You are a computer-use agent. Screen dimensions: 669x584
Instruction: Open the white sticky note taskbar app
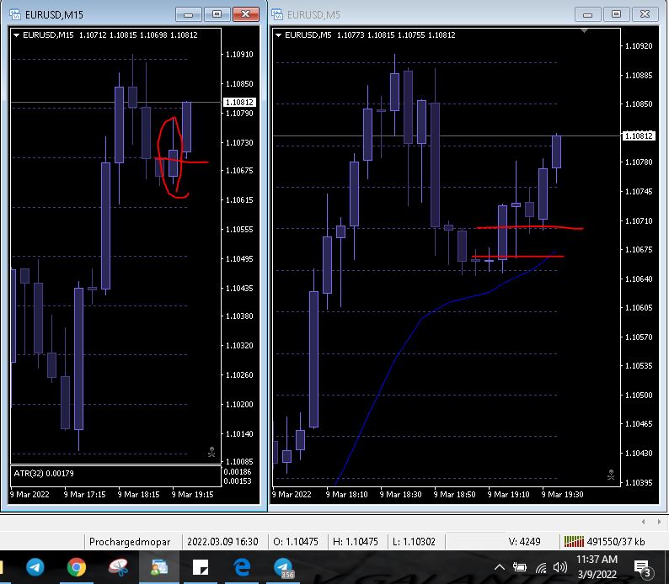point(201,568)
